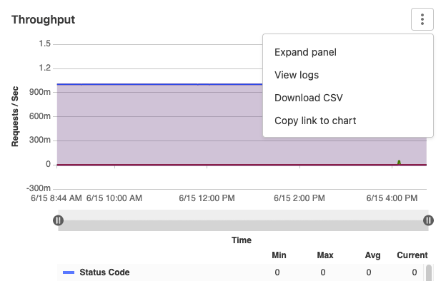Choose View logs menu entry

(x=297, y=75)
